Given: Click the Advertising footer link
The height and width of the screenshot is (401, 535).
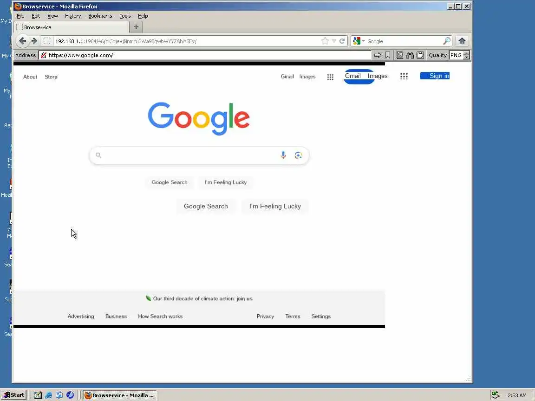Looking at the screenshot, I should pos(81,317).
